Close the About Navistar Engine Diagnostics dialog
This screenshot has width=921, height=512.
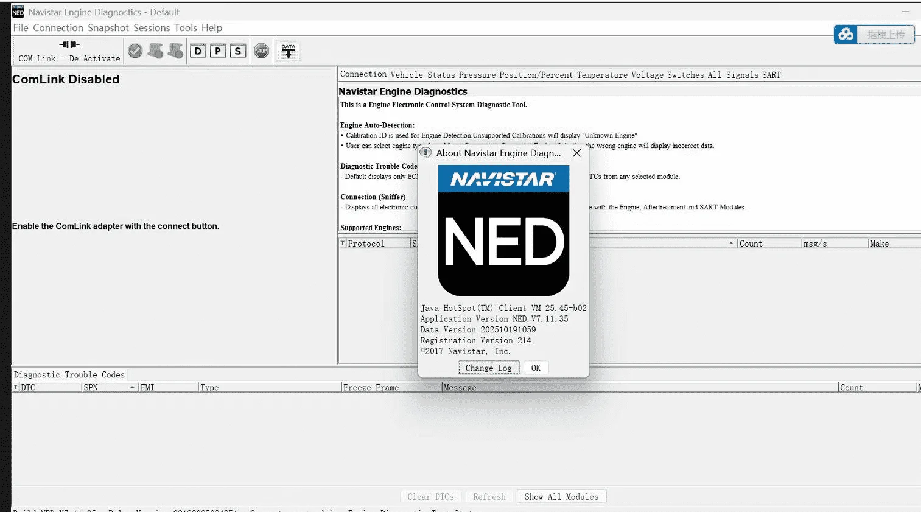(x=576, y=153)
